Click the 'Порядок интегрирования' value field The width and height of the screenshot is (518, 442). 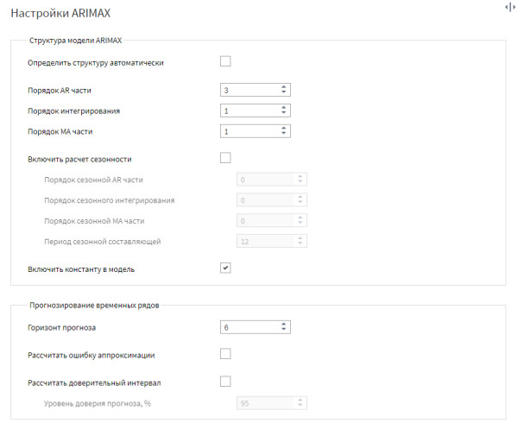point(250,110)
